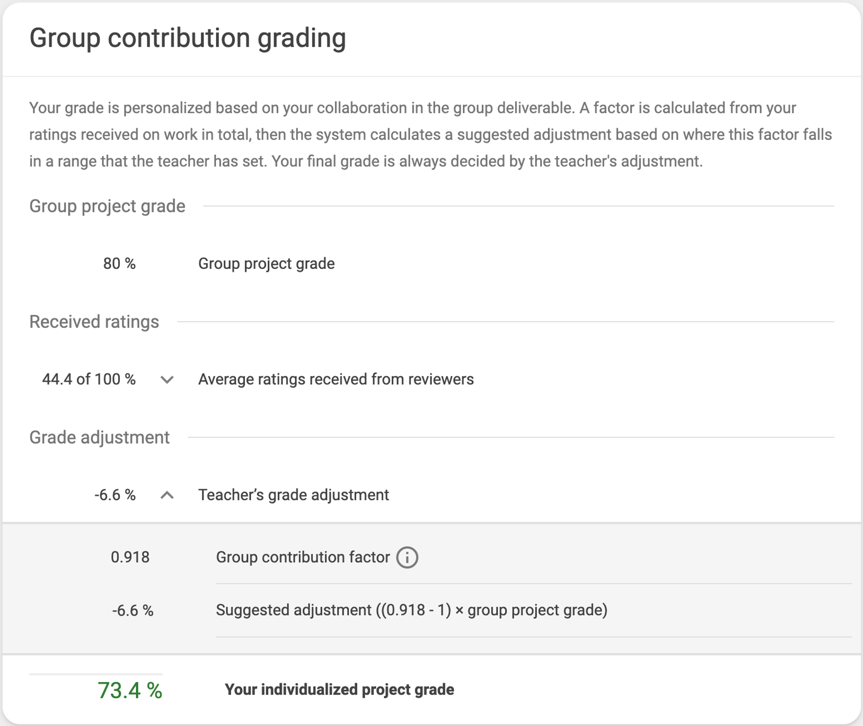
Task: Select the 44.4 of 100 % rating value
Action: (x=89, y=379)
